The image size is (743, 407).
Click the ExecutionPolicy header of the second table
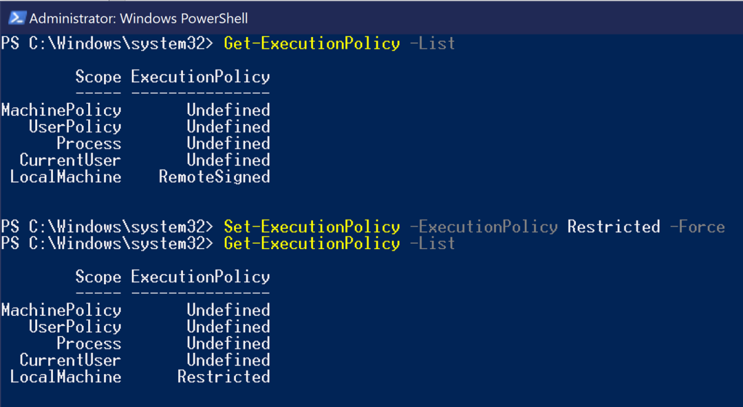pos(200,277)
